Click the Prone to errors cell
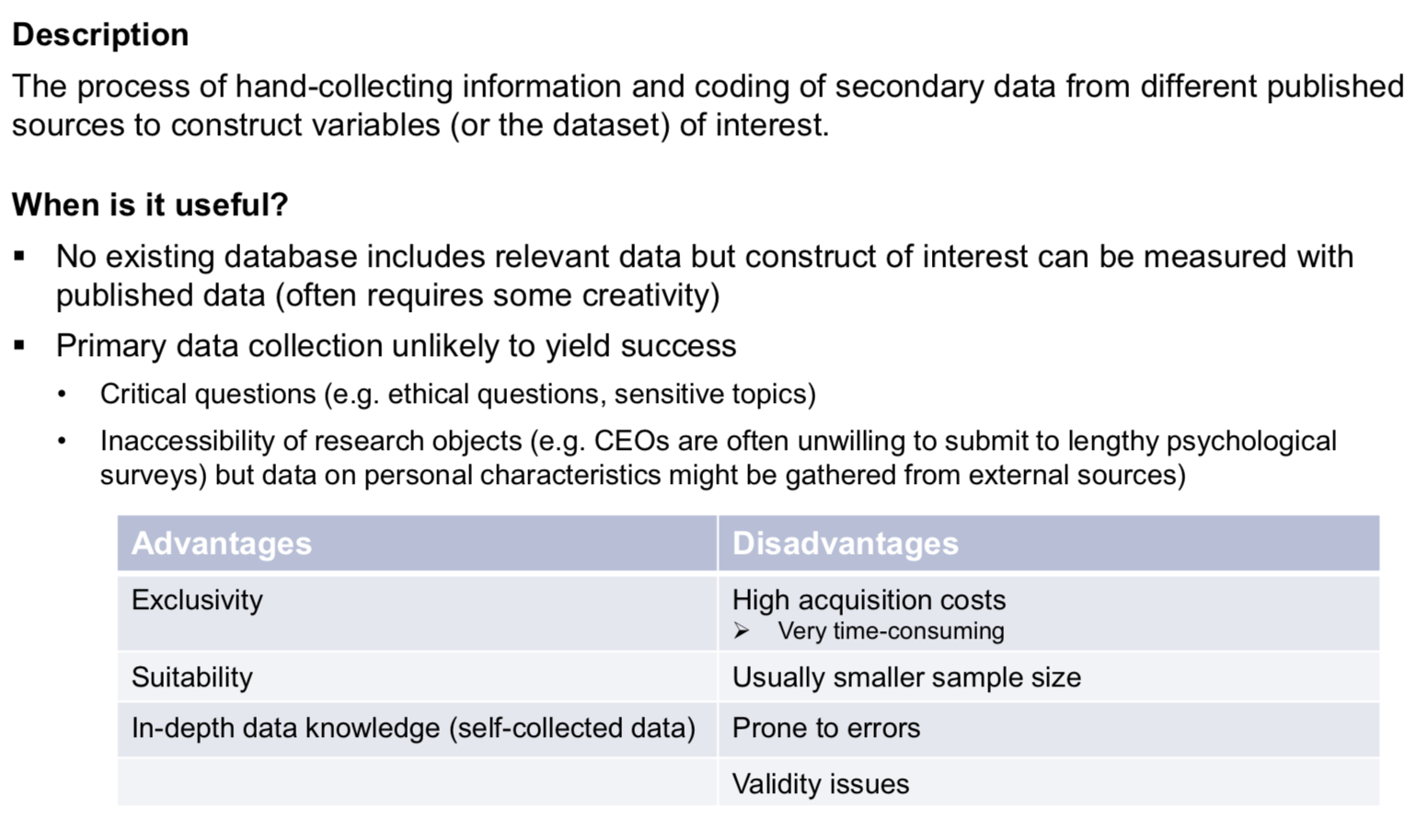This screenshot has width=1417, height=830. coord(825,728)
